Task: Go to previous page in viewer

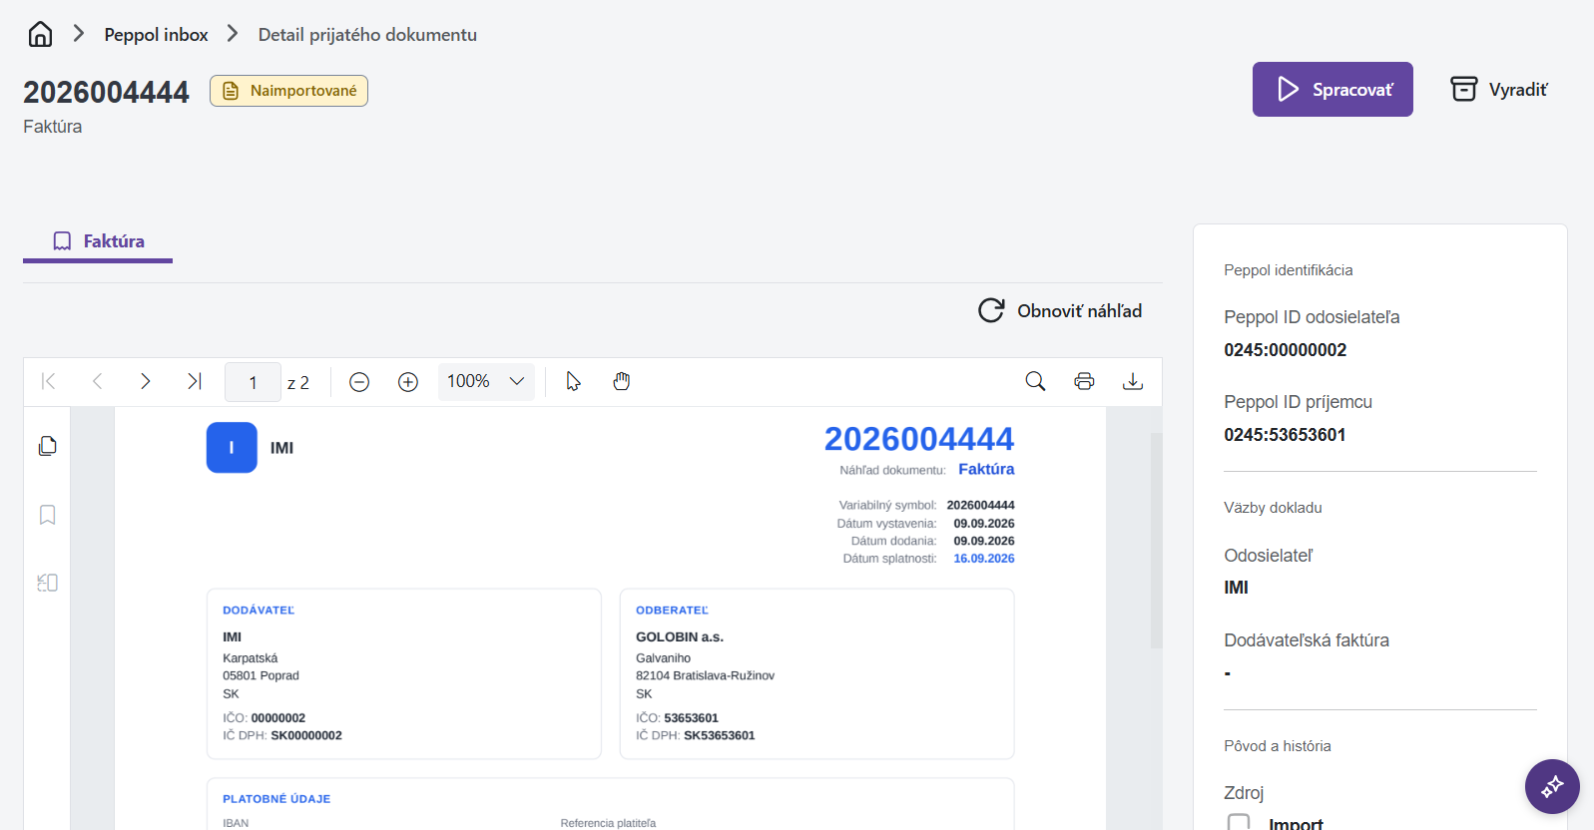Action: [x=97, y=381]
